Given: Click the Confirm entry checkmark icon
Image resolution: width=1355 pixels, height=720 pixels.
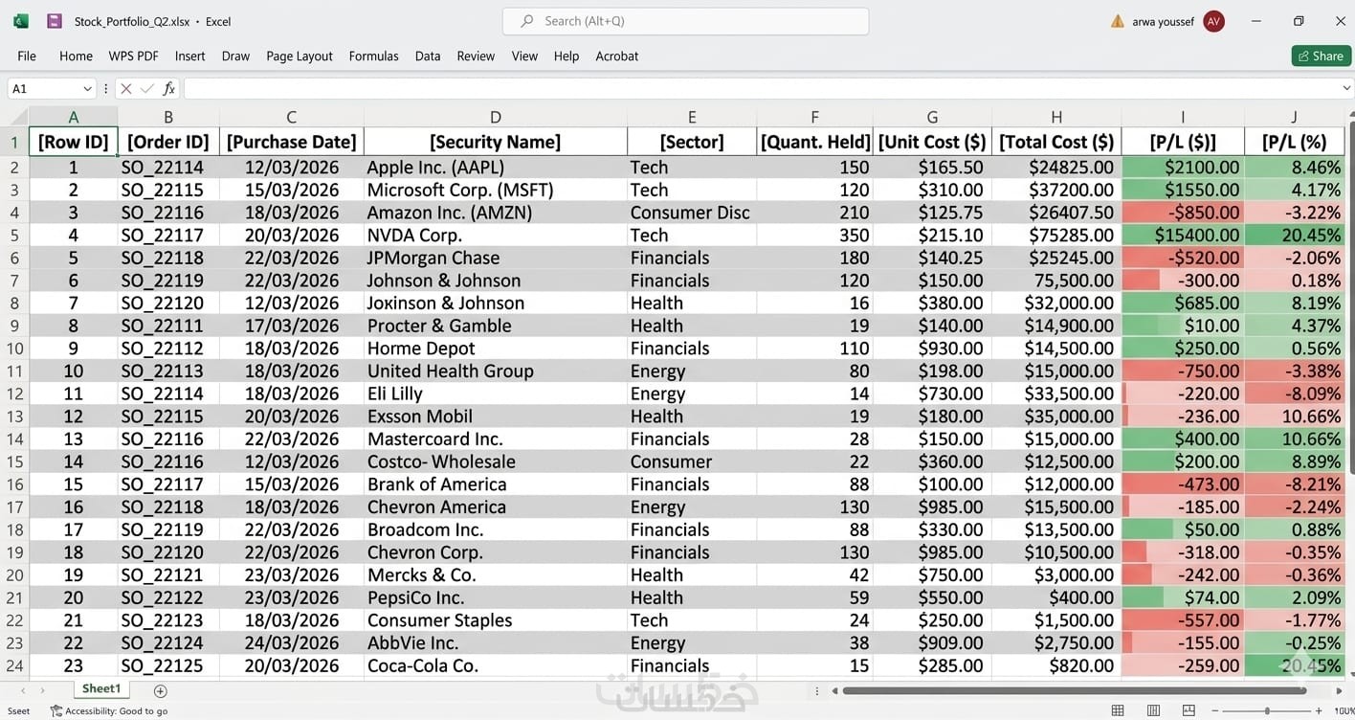Looking at the screenshot, I should pyautogui.click(x=146, y=88).
